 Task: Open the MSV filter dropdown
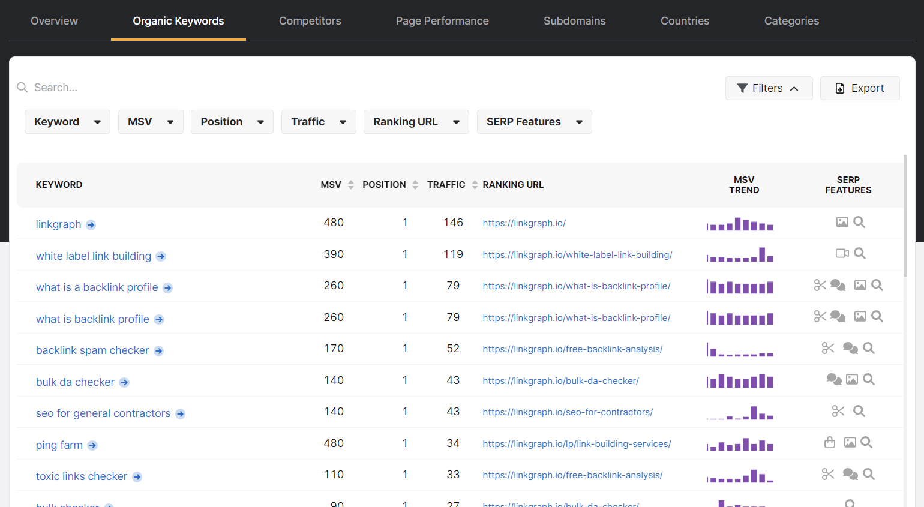151,122
